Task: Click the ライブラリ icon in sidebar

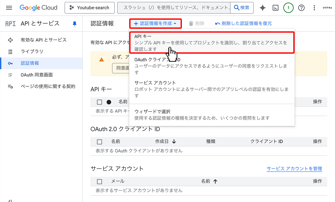Action: click(10, 51)
